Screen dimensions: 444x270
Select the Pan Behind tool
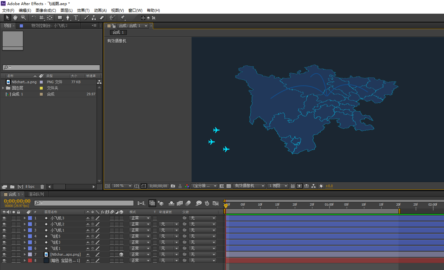[50, 18]
